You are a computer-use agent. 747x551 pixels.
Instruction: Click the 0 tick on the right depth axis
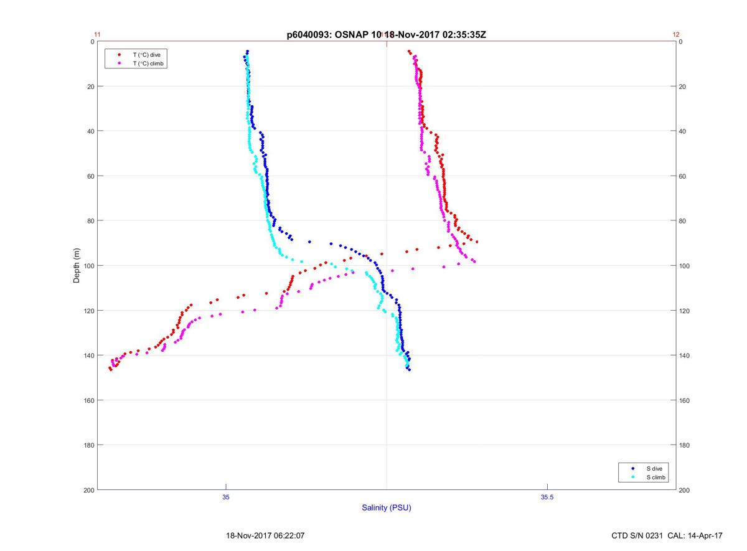pos(681,42)
